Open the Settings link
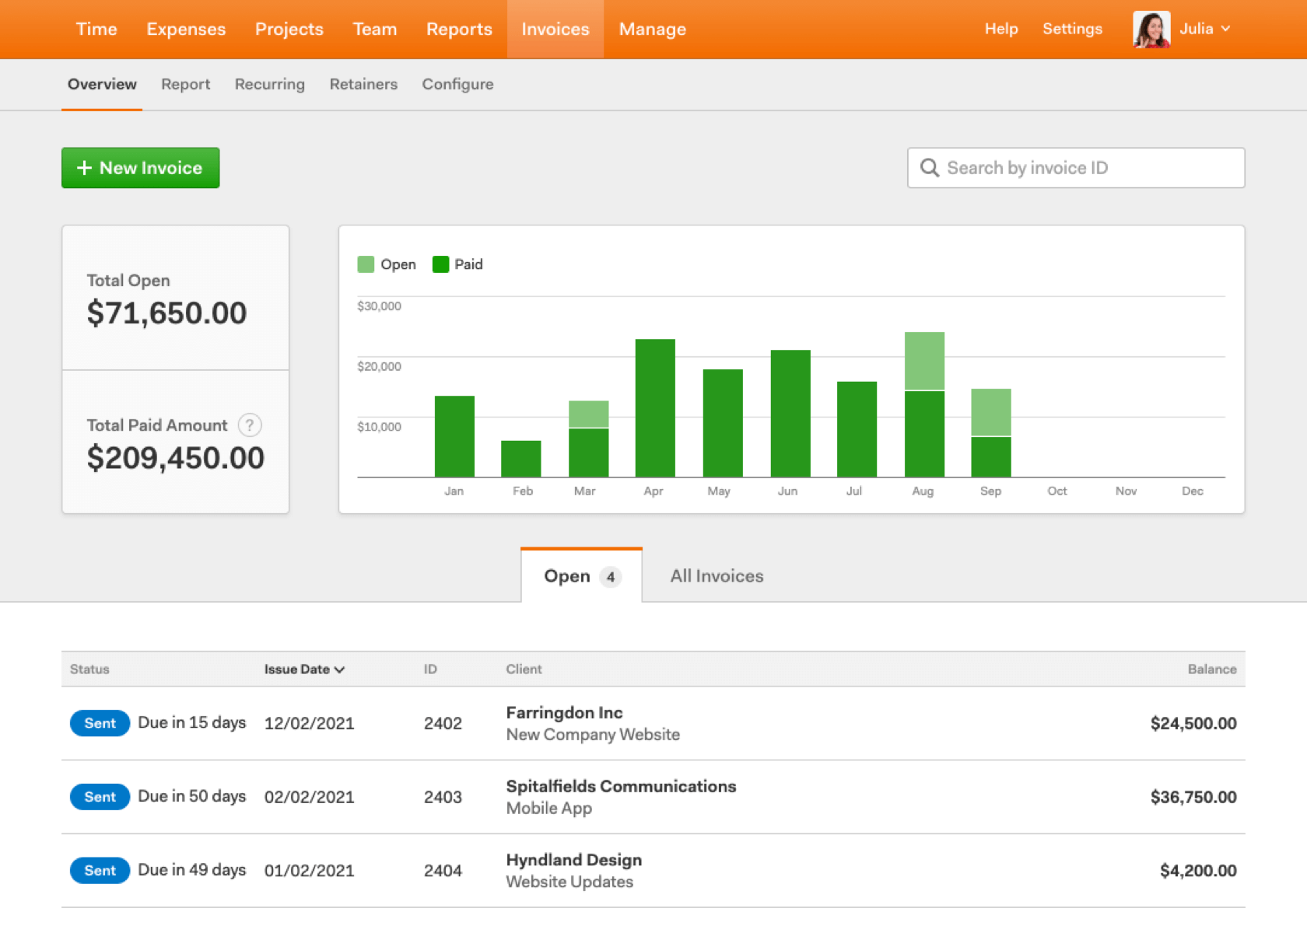 point(1072,29)
